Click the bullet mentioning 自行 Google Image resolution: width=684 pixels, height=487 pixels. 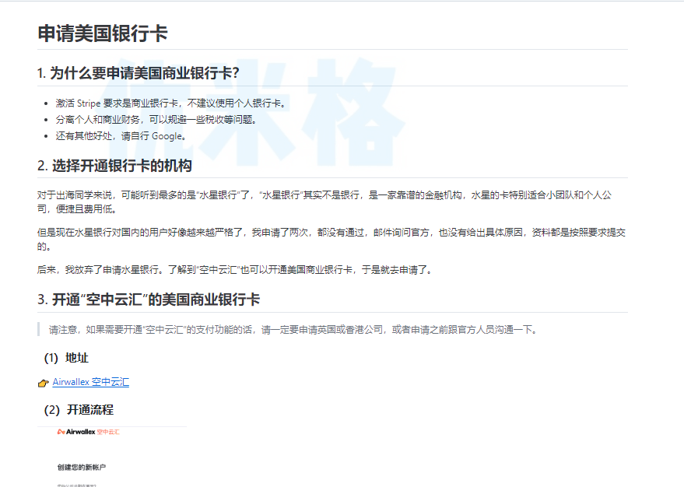tap(121, 135)
